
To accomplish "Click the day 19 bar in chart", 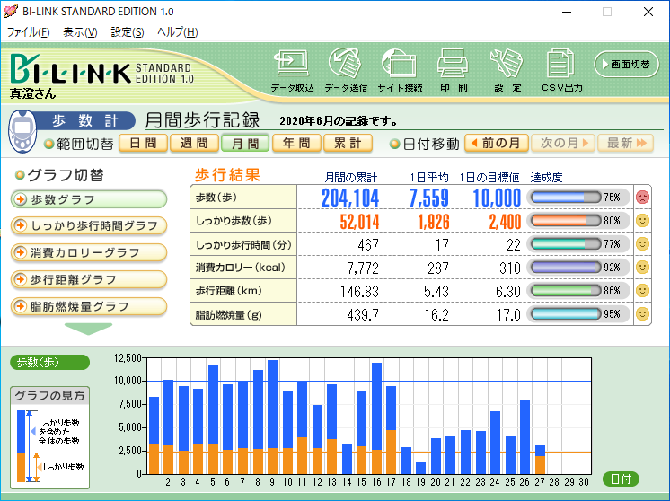I will click(420, 468).
